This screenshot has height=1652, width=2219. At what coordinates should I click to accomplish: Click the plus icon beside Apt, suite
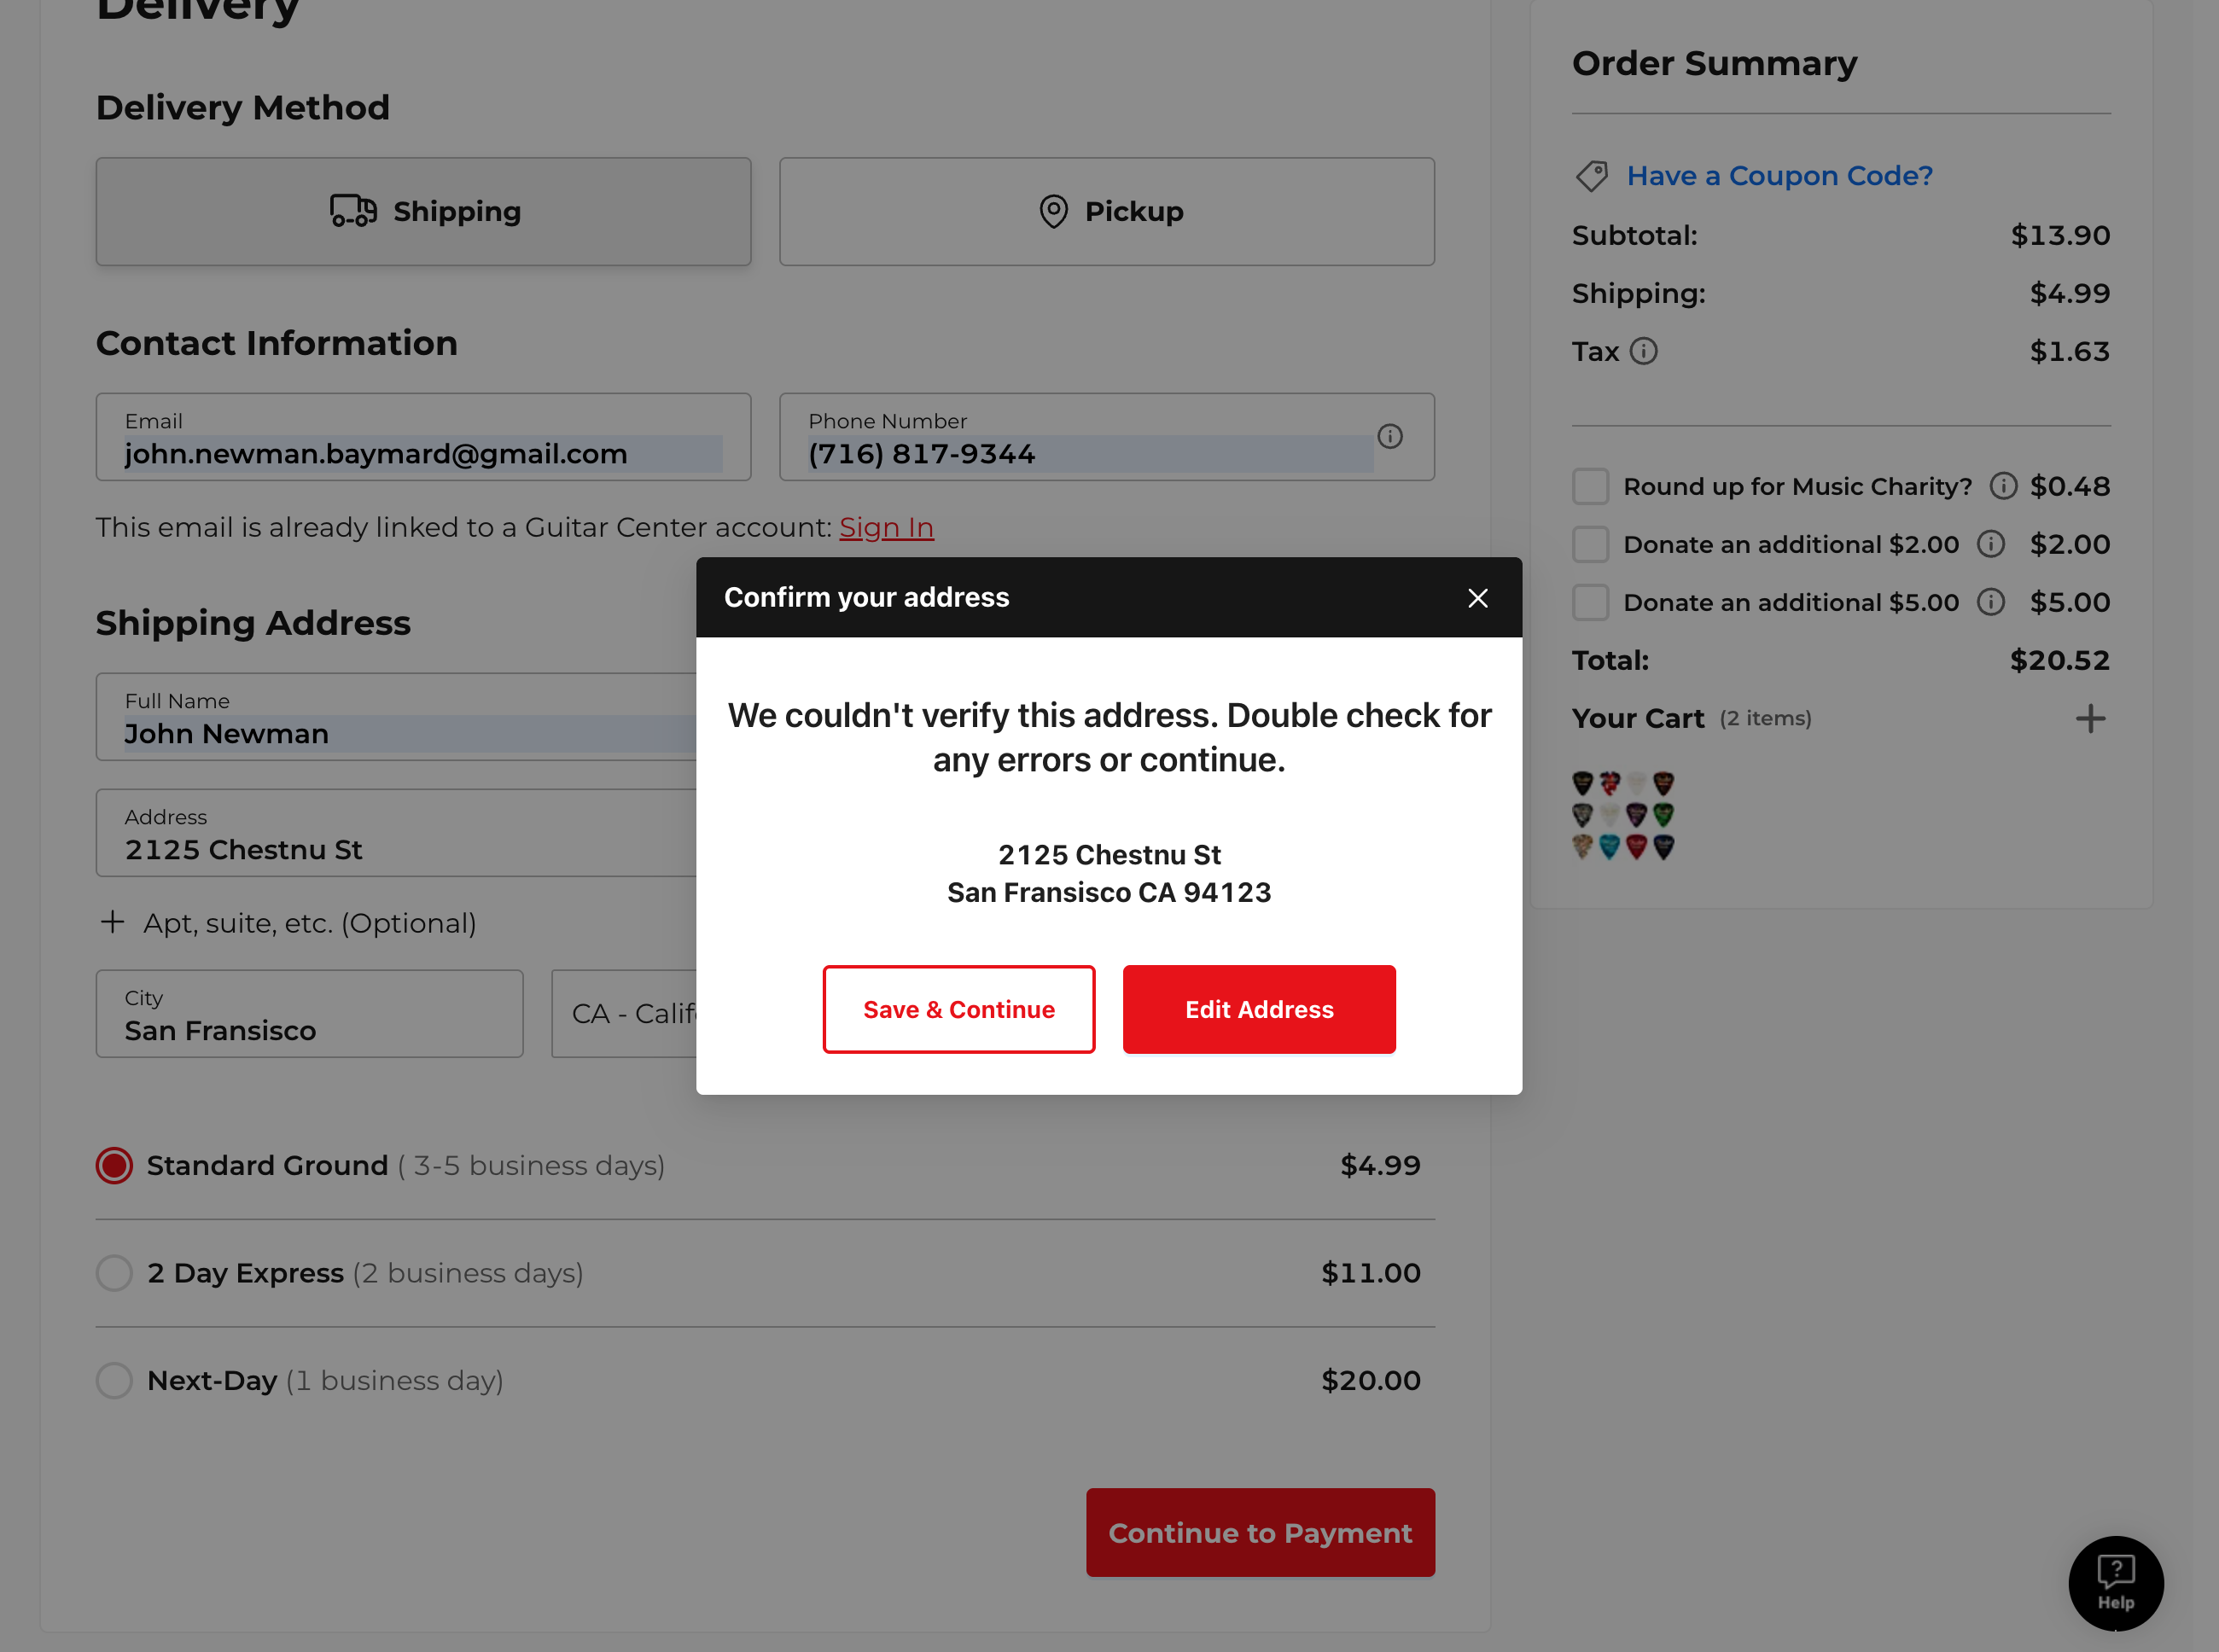pos(113,922)
